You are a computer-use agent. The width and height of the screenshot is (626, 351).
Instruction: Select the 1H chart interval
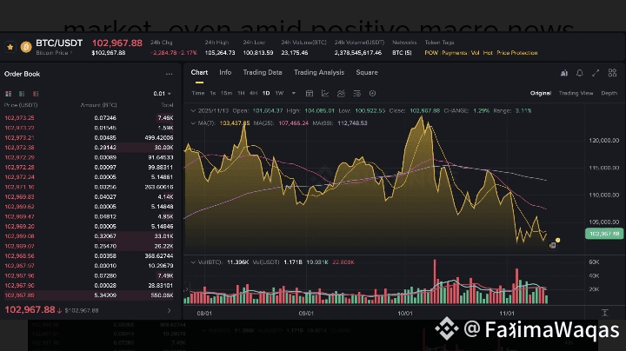[241, 93]
